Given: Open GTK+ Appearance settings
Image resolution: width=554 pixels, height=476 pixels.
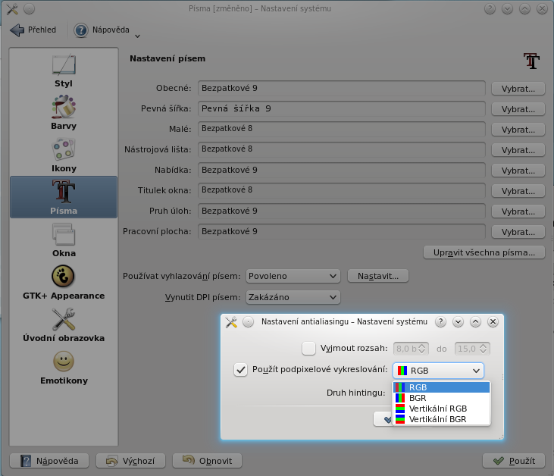Looking at the screenshot, I should 64,283.
